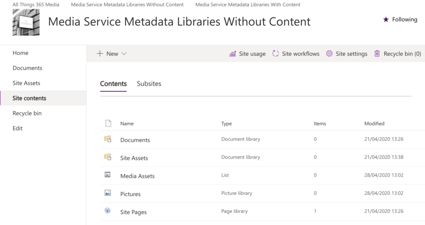The image size is (425, 225).
Task: Click the file type icon column header
Action: pyautogui.click(x=108, y=123)
